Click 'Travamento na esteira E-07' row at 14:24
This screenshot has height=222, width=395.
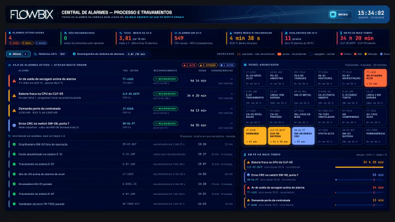click(x=122, y=194)
